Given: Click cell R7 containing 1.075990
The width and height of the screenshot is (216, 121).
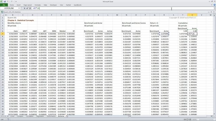Looking at the screenshot, I should [164, 34].
